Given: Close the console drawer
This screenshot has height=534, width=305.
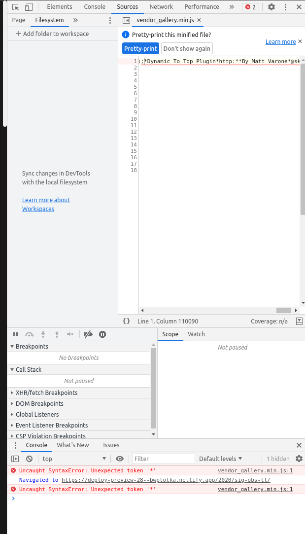Looking at the screenshot, I should click(x=299, y=445).
